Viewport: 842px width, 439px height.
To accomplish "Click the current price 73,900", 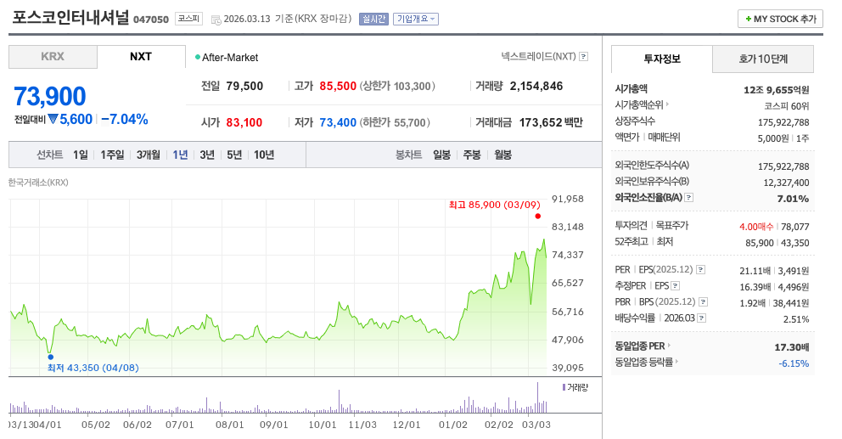I will (x=50, y=97).
